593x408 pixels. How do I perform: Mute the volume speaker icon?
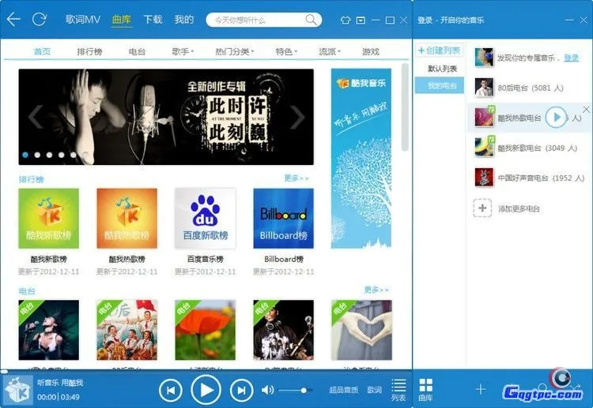[x=267, y=390]
